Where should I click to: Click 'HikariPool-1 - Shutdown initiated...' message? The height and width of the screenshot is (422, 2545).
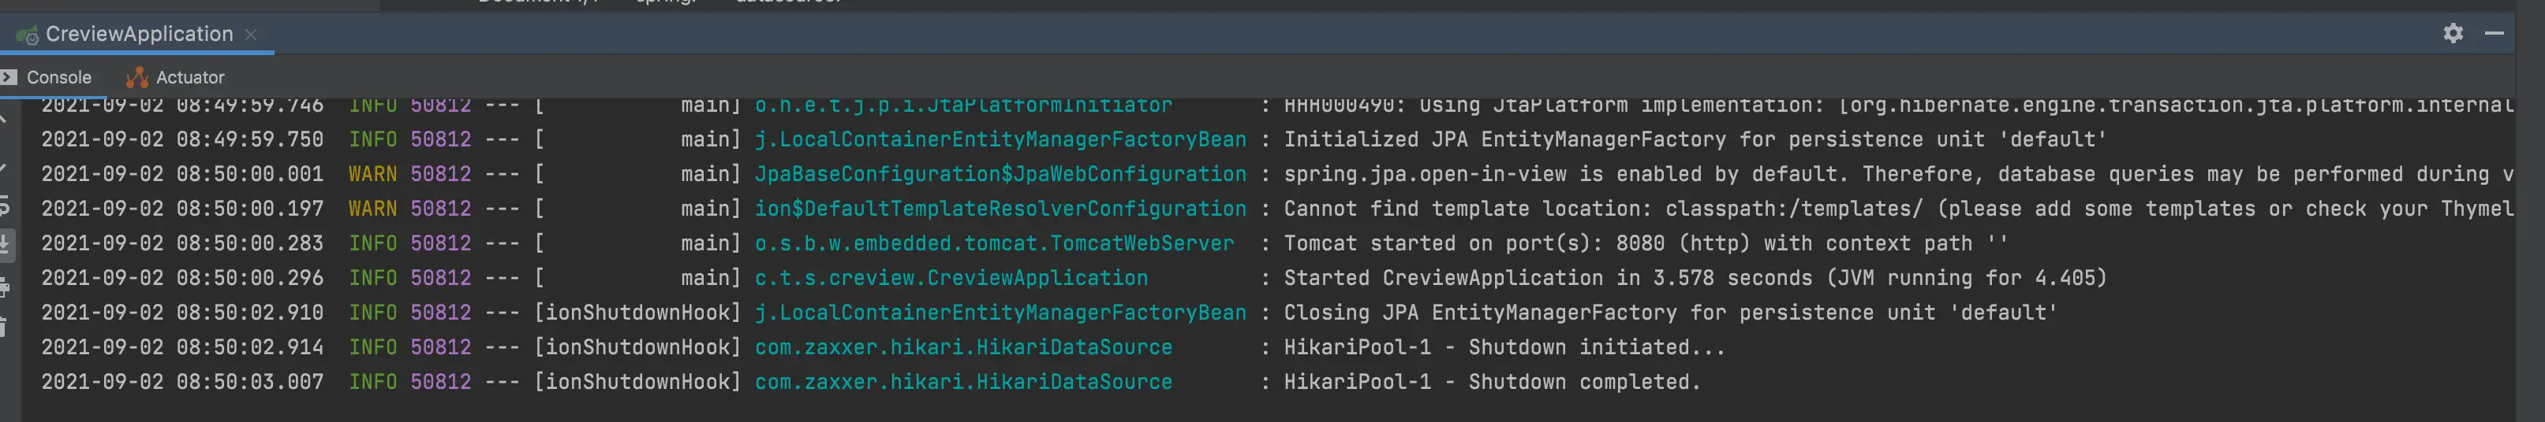coord(1504,347)
